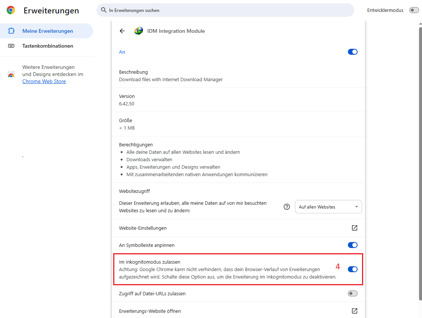Click the Website-Einstellungen row label
Screen dimensions: 422x318
143,228
